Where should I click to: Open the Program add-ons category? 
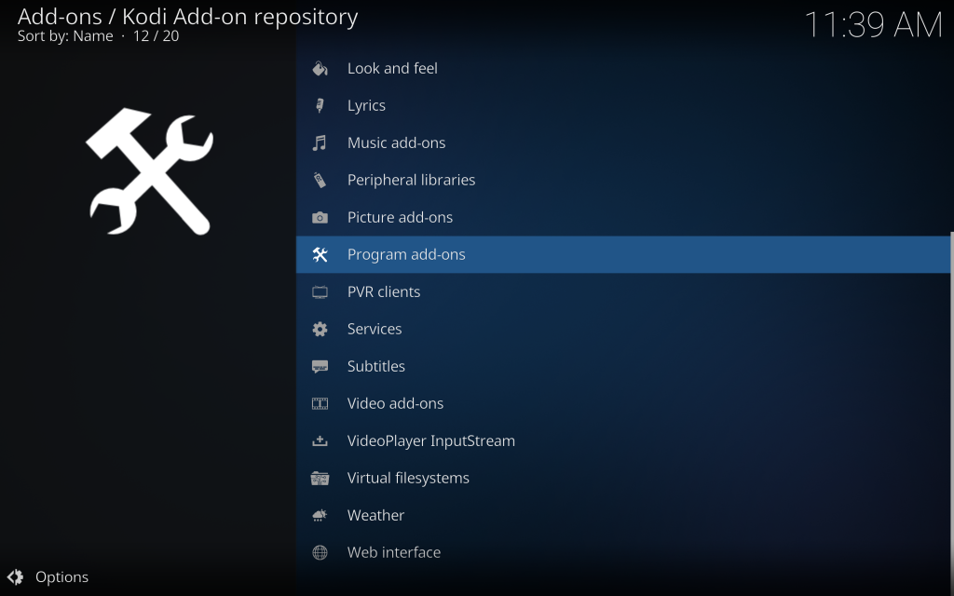pyautogui.click(x=406, y=254)
